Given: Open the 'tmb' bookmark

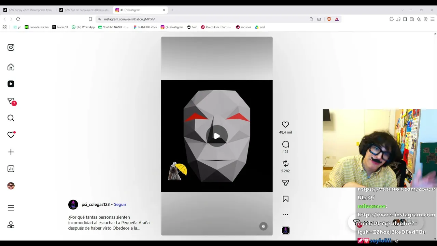Looking at the screenshot, I should coord(192,27).
